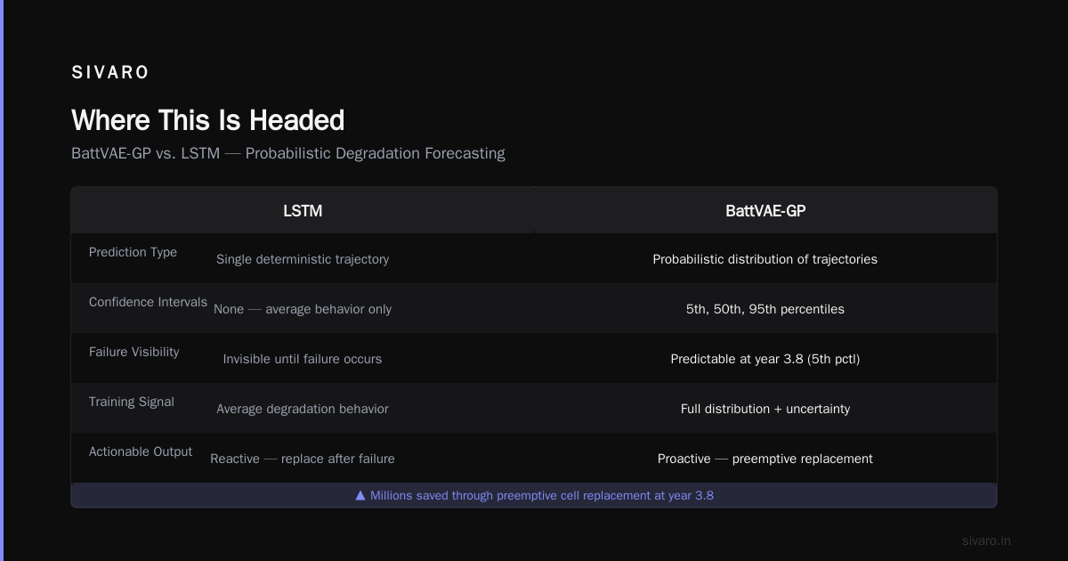Click 'Probabilistic distribution of trajectories' cell
Viewport: 1068px width, 561px height.
(x=765, y=259)
